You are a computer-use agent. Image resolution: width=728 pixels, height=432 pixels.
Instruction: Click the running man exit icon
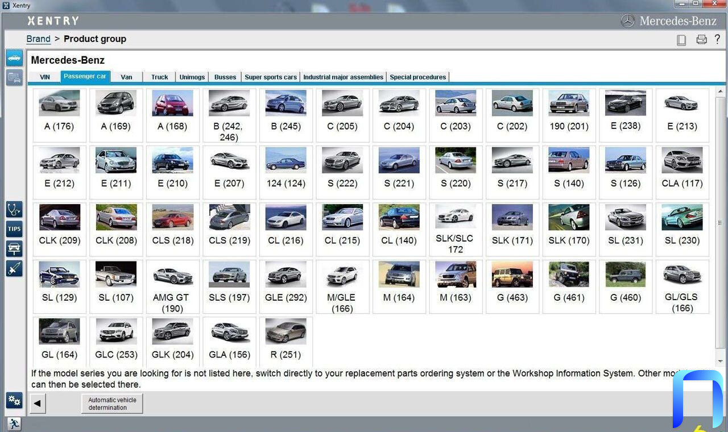[x=14, y=423]
